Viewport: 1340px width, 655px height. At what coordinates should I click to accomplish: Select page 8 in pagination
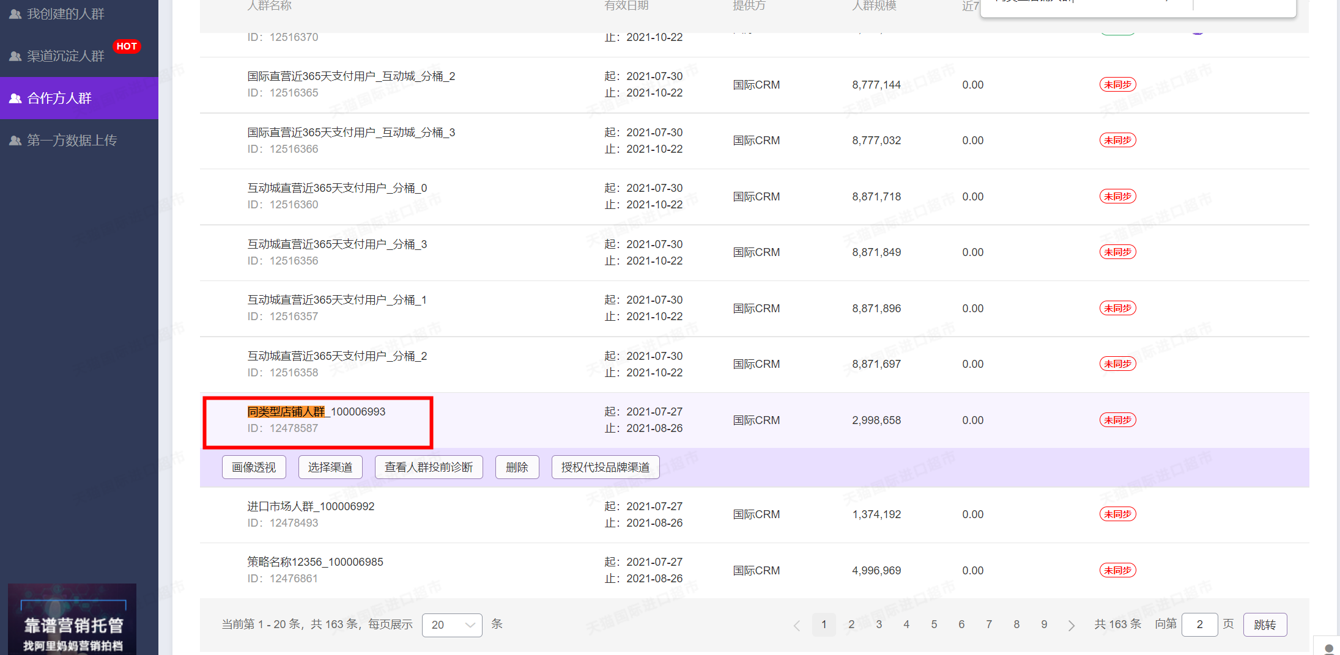tap(1016, 624)
